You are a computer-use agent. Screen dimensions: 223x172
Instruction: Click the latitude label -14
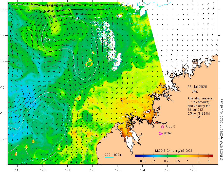[x=2, y=61]
